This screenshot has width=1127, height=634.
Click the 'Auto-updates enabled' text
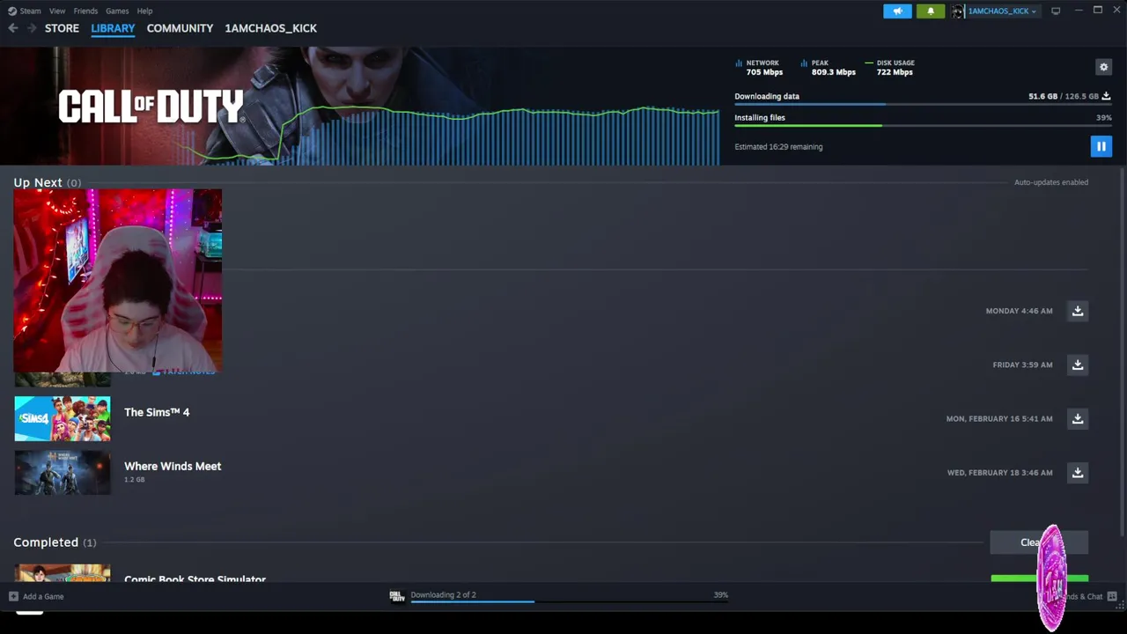(x=1051, y=182)
